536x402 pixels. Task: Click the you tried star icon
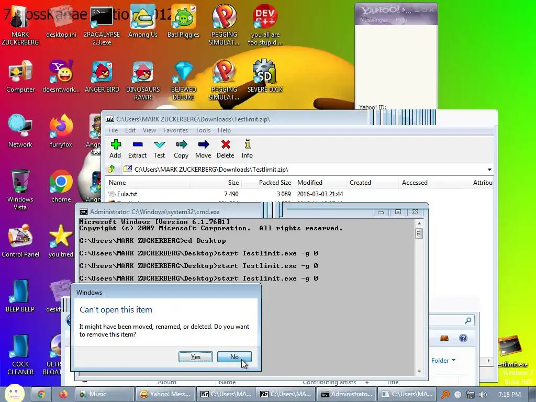pyautogui.click(x=61, y=241)
